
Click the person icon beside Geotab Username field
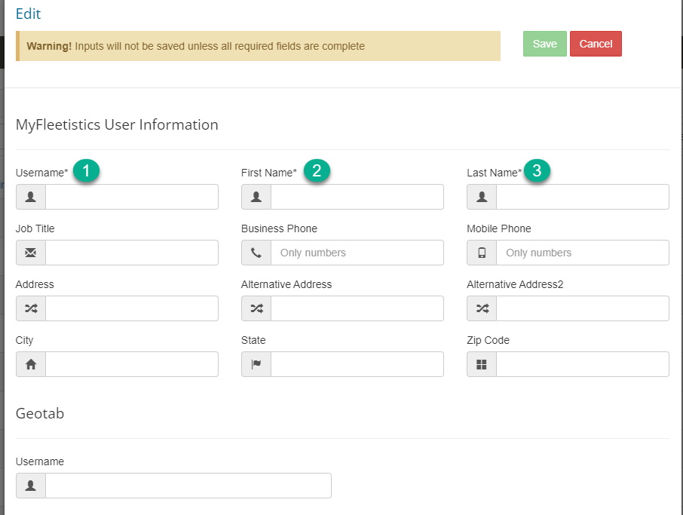[31, 486]
